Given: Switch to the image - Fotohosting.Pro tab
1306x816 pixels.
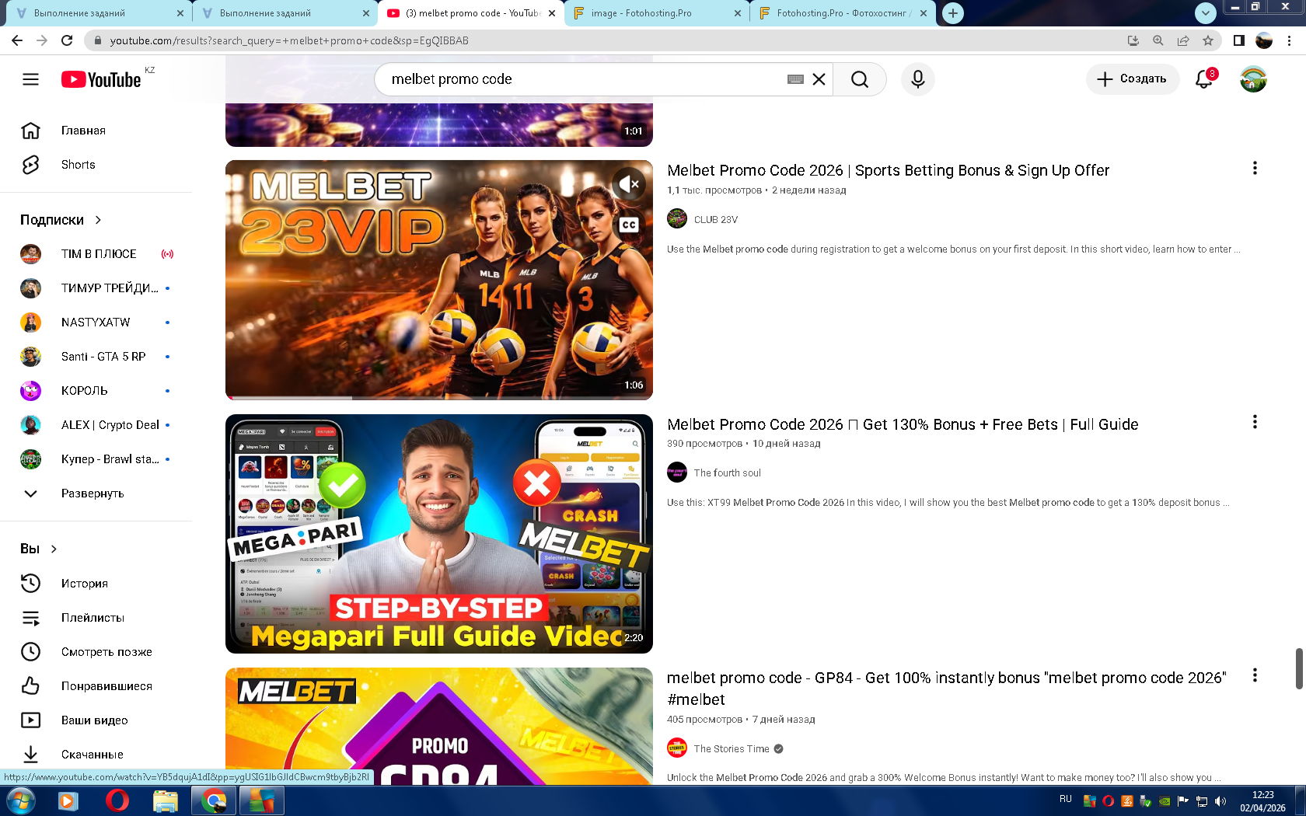Looking at the screenshot, I should click(657, 13).
